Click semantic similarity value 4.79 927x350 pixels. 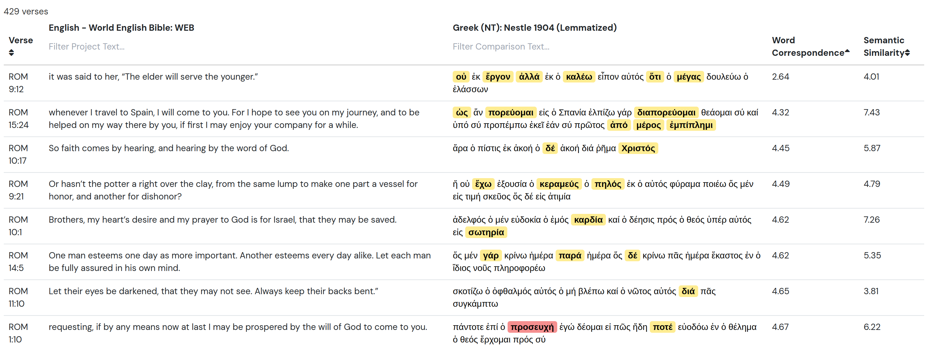coord(872,184)
